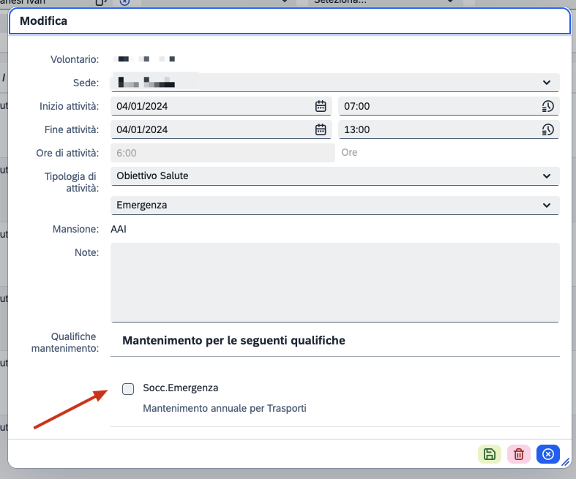Open the Obiettivo Salute dropdown
Viewport: 576px width, 479px height.
tap(547, 176)
